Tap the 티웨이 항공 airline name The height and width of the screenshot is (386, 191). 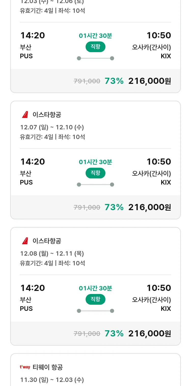coord(48,367)
